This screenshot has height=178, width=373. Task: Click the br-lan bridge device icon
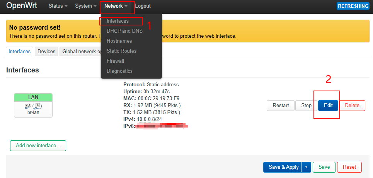[27, 106]
